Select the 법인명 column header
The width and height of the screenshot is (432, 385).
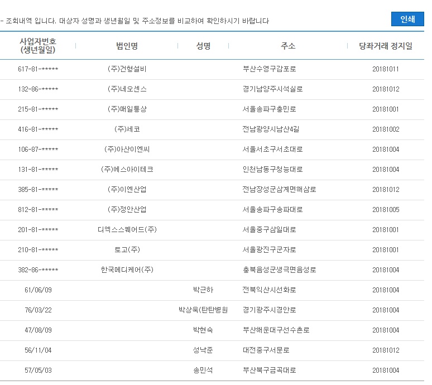click(x=127, y=46)
